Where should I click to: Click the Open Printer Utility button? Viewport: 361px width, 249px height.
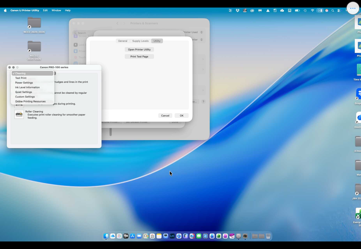[x=139, y=50]
